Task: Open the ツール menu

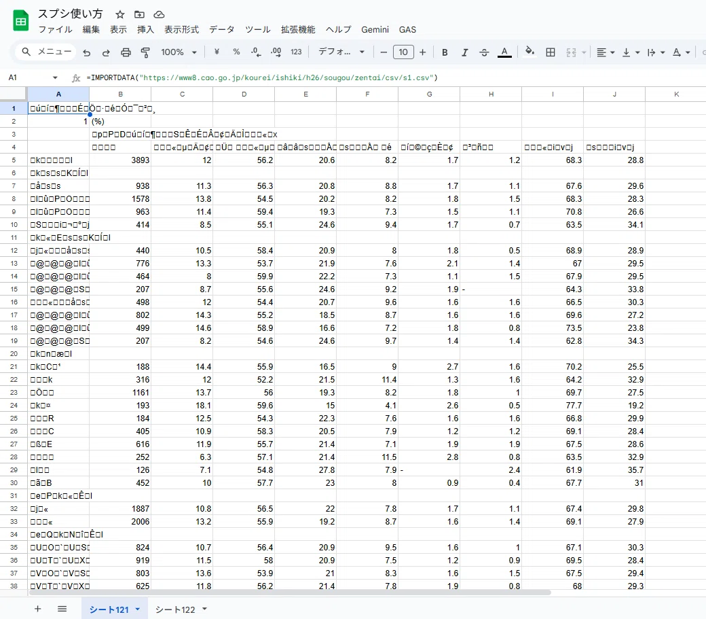Action: pyautogui.click(x=257, y=30)
